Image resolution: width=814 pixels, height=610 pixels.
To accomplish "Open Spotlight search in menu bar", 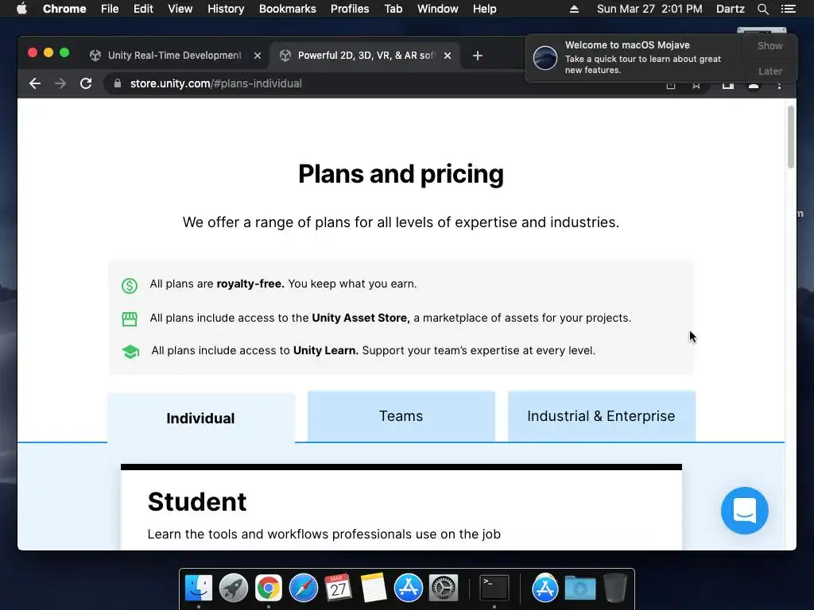I will (762, 9).
